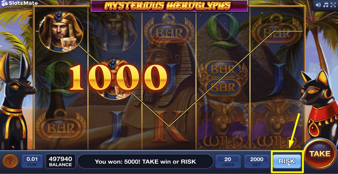Open help via the question mark icon
The image size is (338, 174).
pos(10,161)
